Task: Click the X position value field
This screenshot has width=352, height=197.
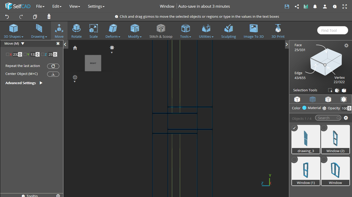Action: click(15, 54)
